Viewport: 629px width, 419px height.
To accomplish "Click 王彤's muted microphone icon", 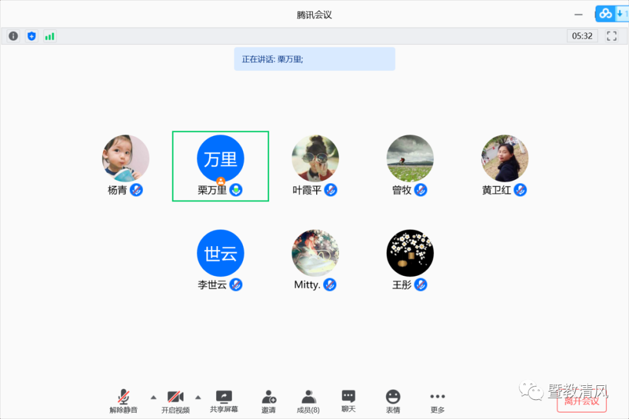I will coord(420,285).
